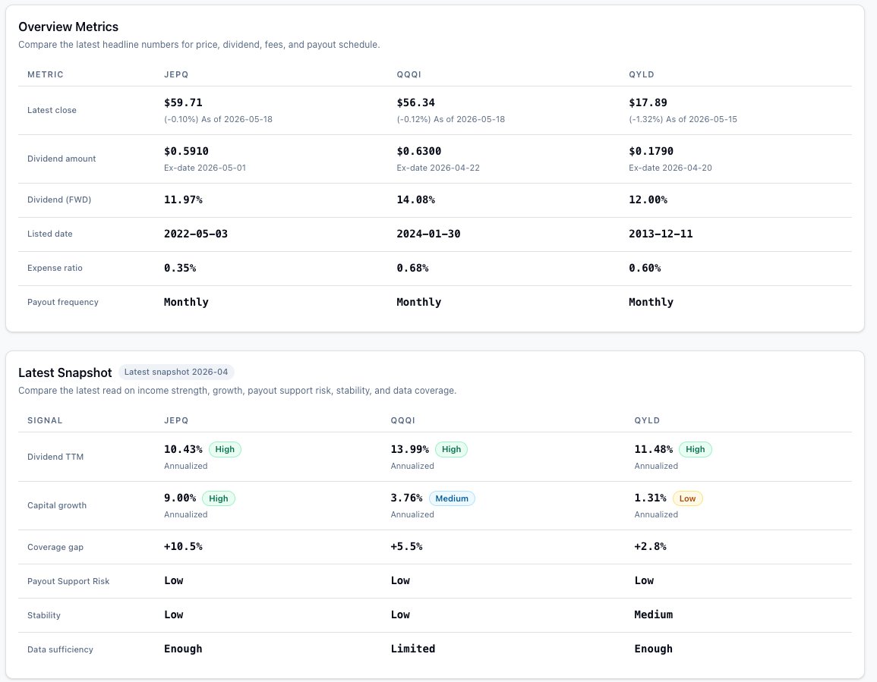
Task: Select expense ratio 0.60%
Action: 645,268
